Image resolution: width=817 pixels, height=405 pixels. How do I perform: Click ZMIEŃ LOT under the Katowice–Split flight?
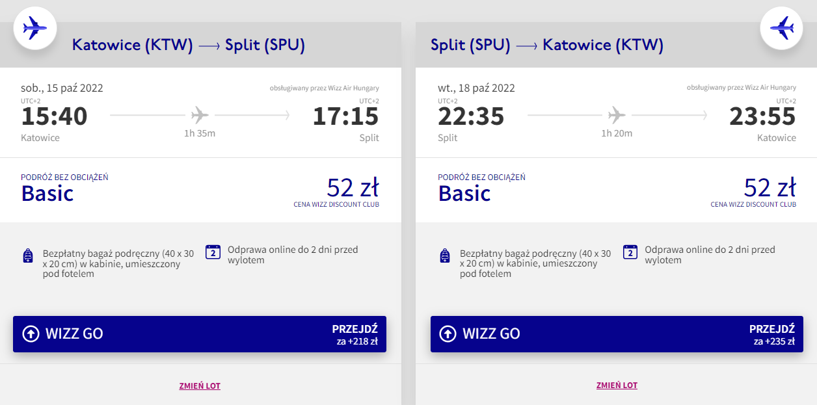[200, 385]
